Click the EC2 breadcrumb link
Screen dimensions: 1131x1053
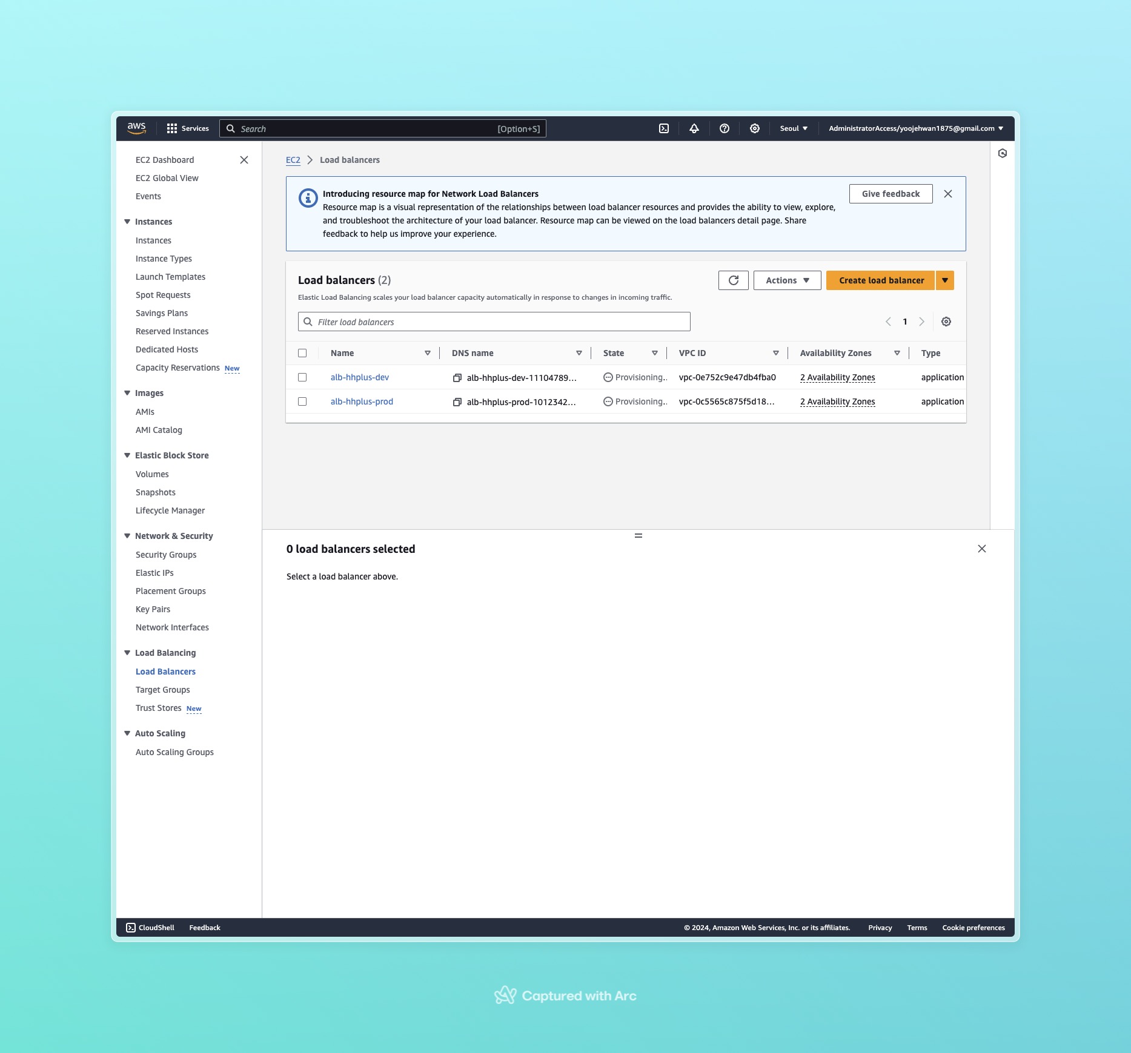pyautogui.click(x=293, y=160)
